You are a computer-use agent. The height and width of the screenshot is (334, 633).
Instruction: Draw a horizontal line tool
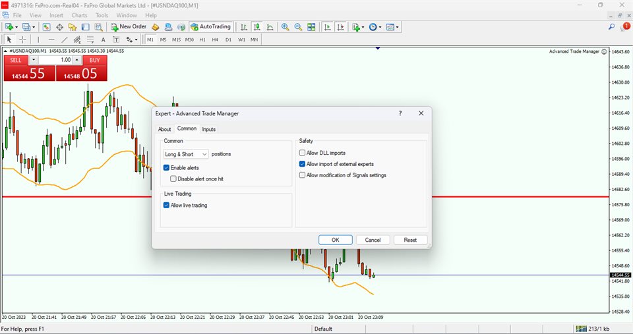(51, 40)
